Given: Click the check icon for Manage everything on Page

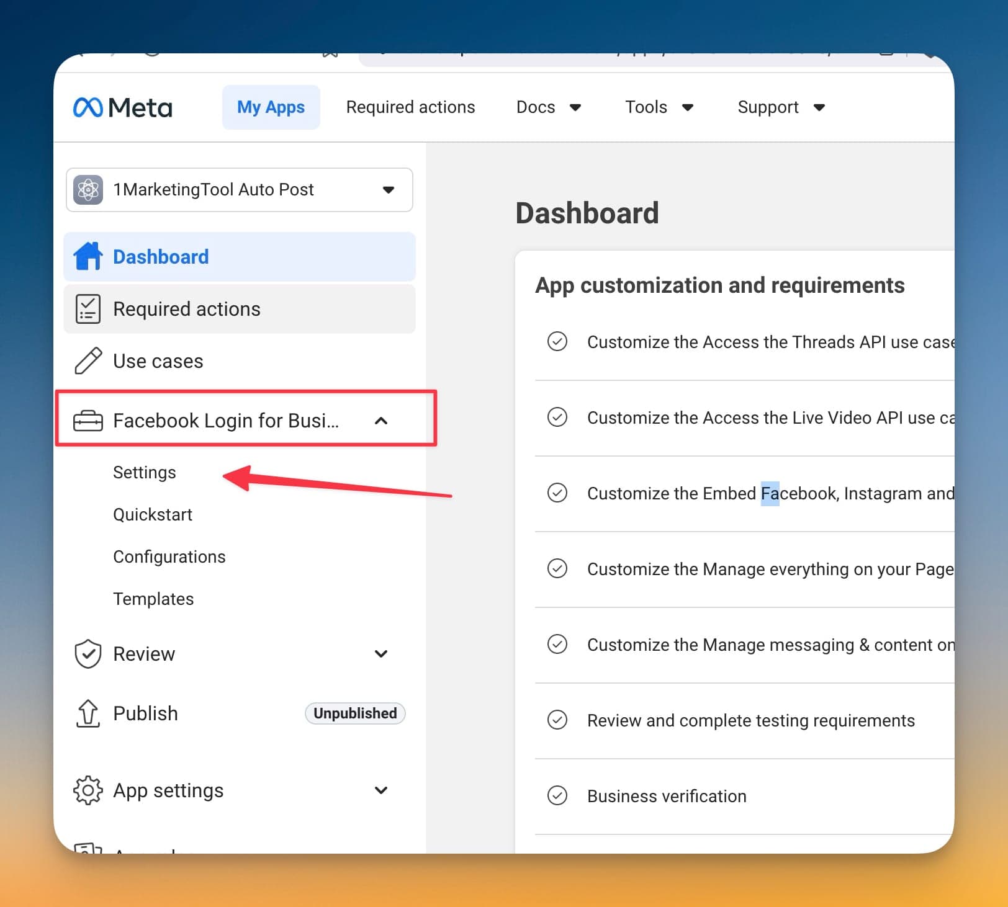Looking at the screenshot, I should 557,569.
